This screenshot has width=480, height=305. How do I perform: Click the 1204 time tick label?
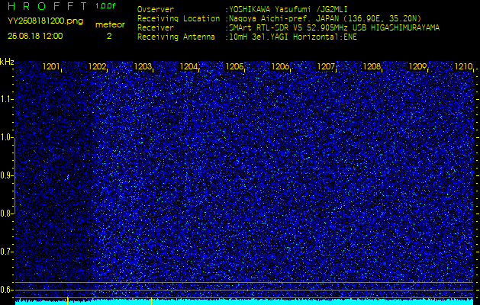[188, 66]
